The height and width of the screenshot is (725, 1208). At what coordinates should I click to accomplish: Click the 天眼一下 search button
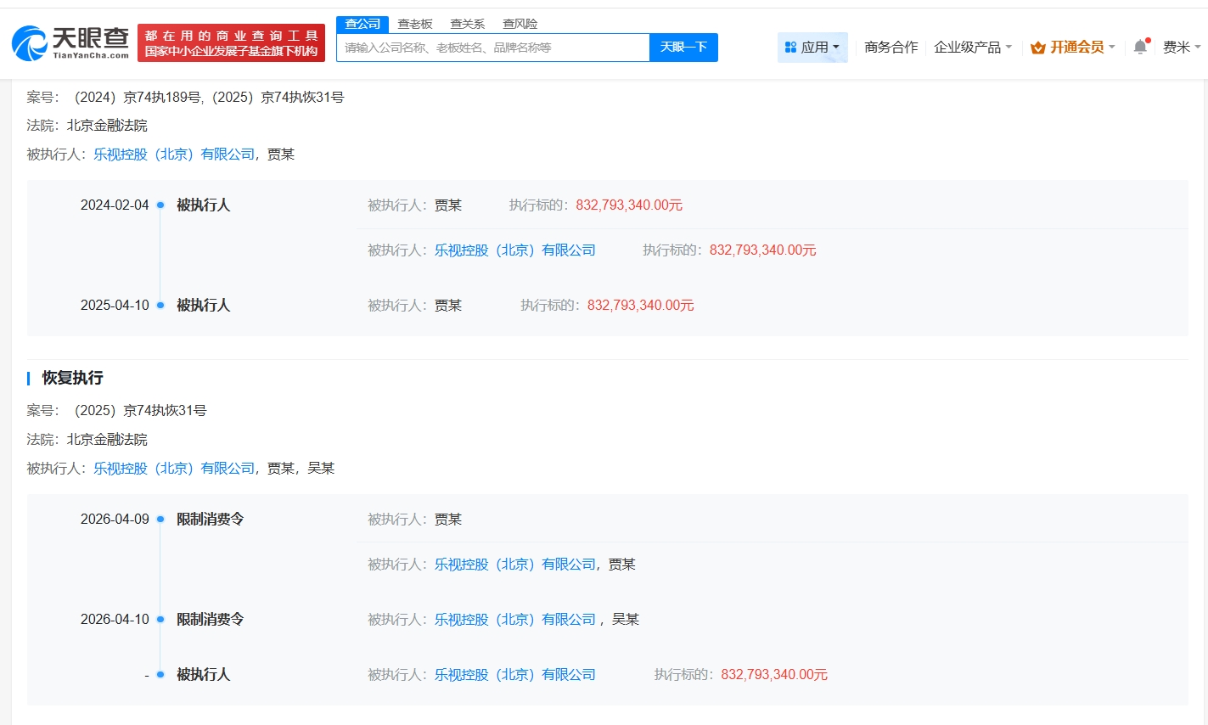point(683,48)
